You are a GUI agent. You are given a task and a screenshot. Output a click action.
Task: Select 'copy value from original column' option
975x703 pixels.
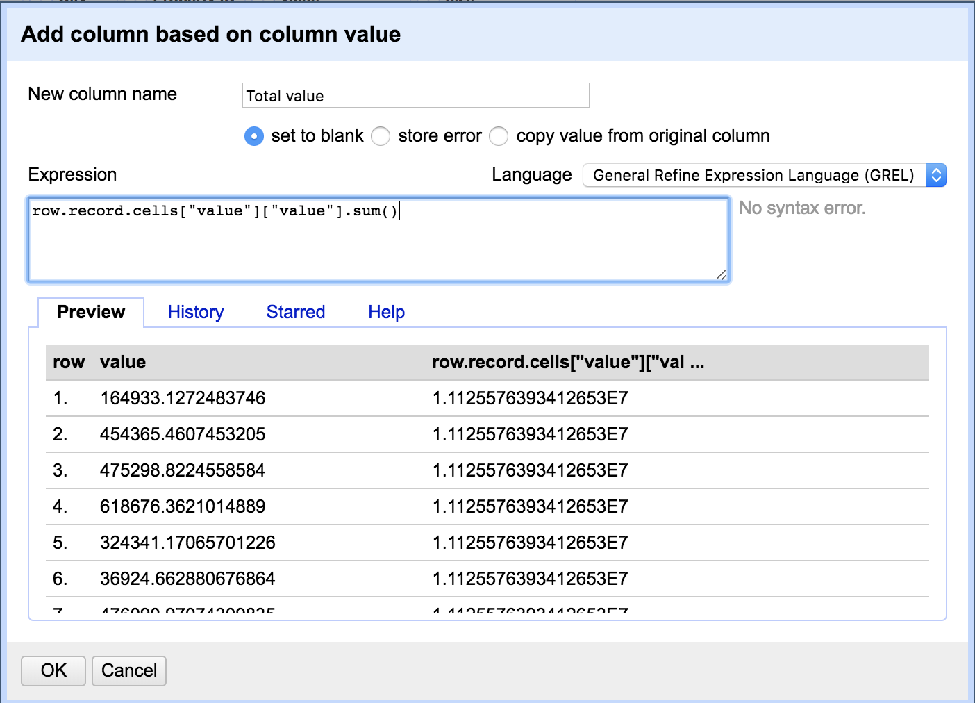(x=499, y=136)
